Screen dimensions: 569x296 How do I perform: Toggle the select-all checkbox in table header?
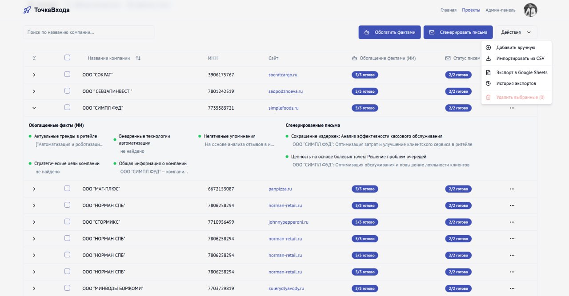click(67, 58)
